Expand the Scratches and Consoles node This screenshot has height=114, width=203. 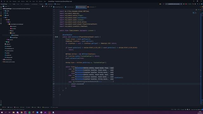tap(3, 62)
